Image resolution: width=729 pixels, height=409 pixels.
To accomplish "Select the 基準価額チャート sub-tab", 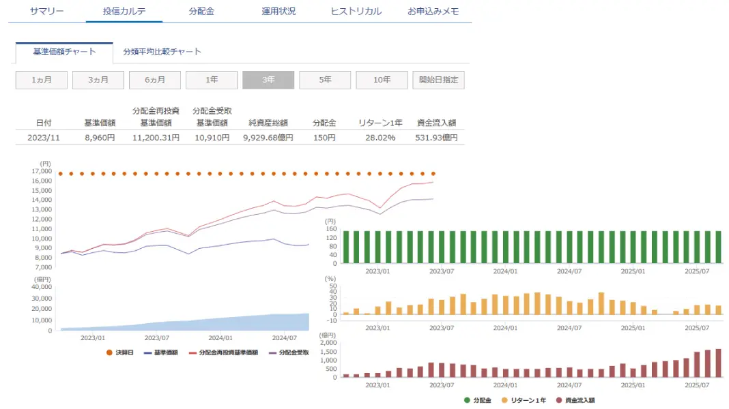I will point(64,52).
